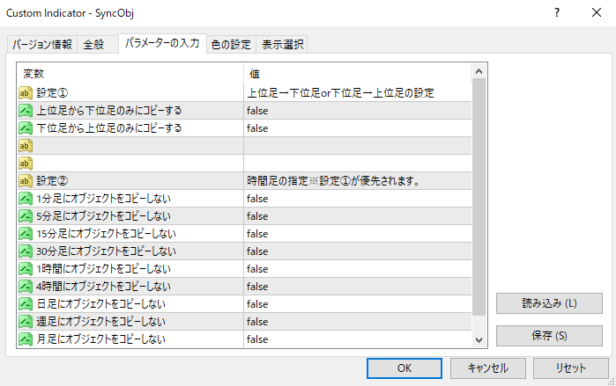Click the icon for 月足にオブジェクトをコピーしない
This screenshot has height=386, width=616.
click(x=26, y=339)
